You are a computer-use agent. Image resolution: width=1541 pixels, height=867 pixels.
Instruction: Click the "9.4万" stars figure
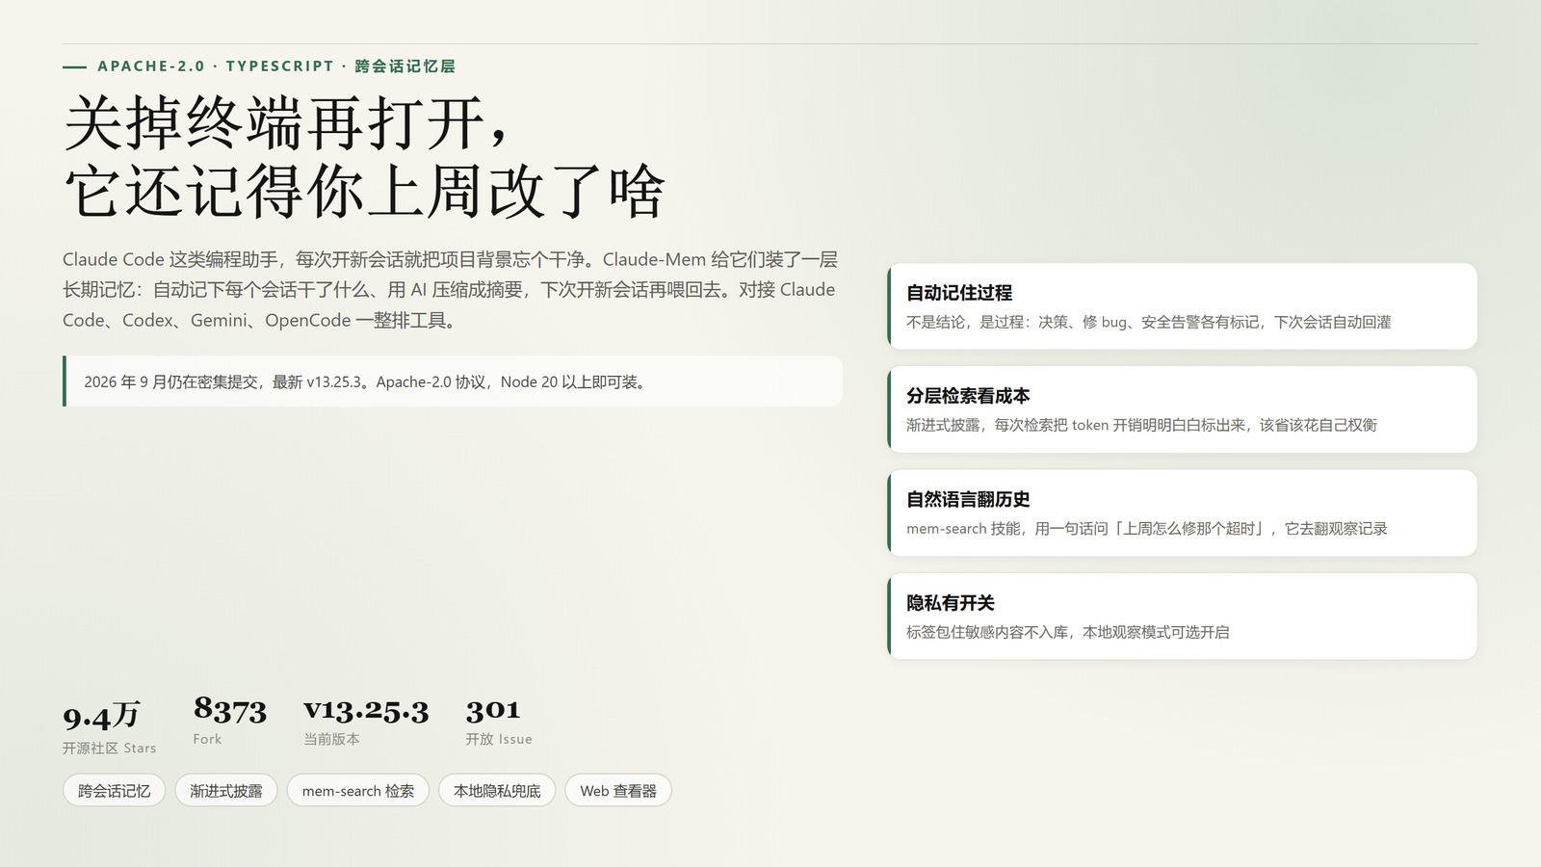(101, 715)
